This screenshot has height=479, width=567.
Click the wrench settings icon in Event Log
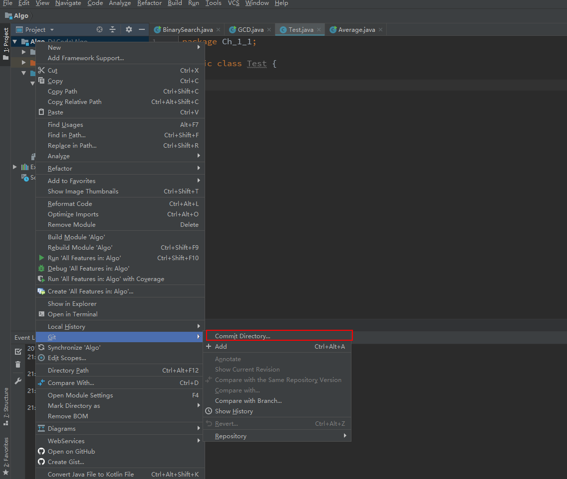(x=18, y=381)
